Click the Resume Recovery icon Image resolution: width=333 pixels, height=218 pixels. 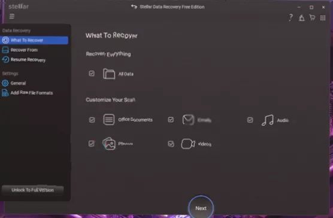pos(5,60)
